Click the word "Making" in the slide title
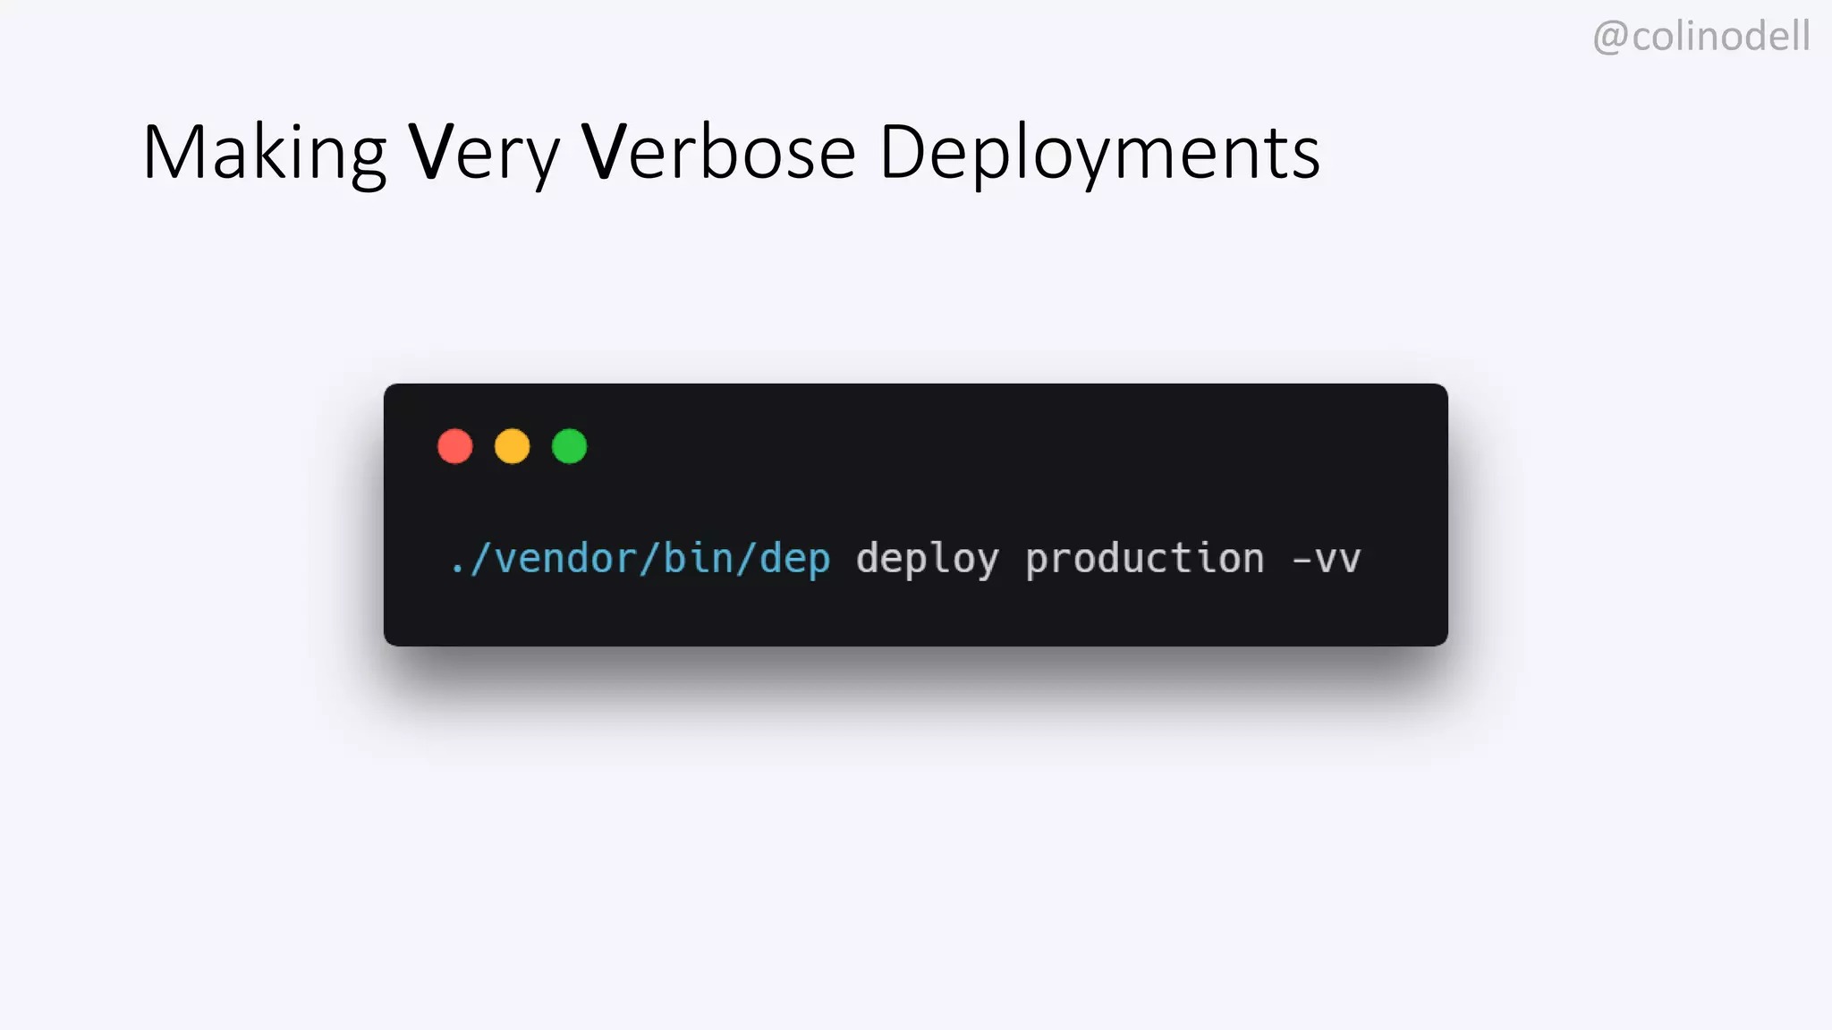Screen dimensions: 1832x1030 tap(264, 154)
